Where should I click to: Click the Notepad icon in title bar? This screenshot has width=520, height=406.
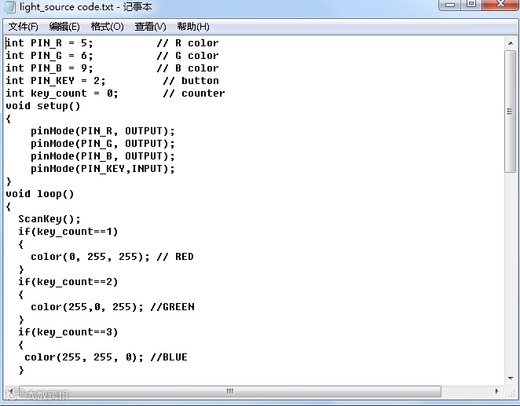tap(9, 7)
